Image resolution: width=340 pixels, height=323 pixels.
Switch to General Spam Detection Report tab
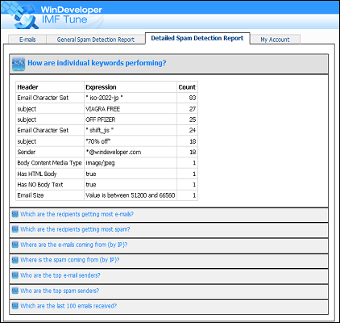pyautogui.click(x=96, y=40)
